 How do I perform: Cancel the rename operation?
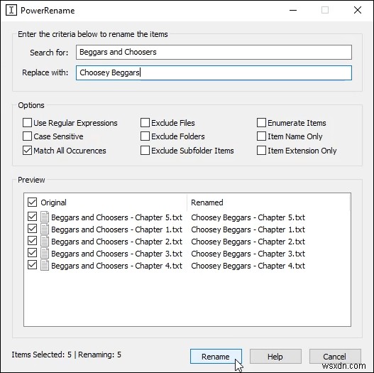click(x=335, y=356)
